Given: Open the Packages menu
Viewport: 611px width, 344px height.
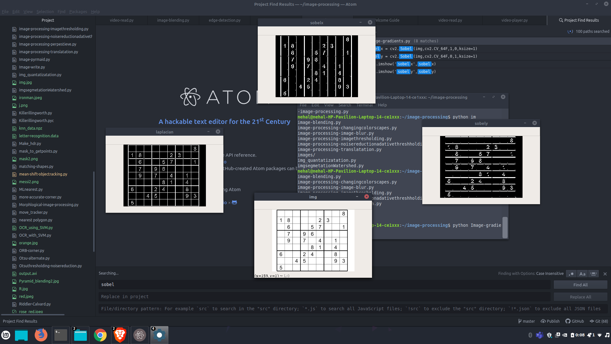Looking at the screenshot, I should click(x=78, y=11).
